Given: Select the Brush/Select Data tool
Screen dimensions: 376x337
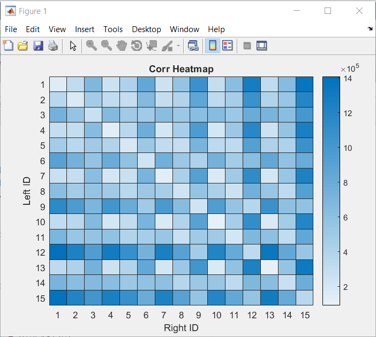Looking at the screenshot, I should 167,45.
